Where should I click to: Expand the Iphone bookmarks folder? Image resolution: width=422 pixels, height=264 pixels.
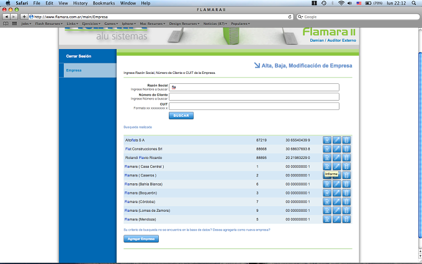(129, 24)
